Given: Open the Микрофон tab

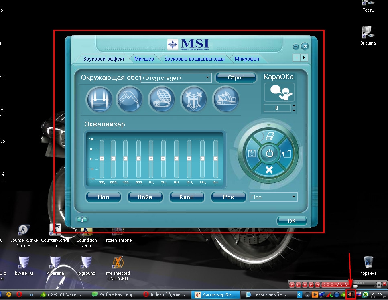Looking at the screenshot, I should coord(247,59).
